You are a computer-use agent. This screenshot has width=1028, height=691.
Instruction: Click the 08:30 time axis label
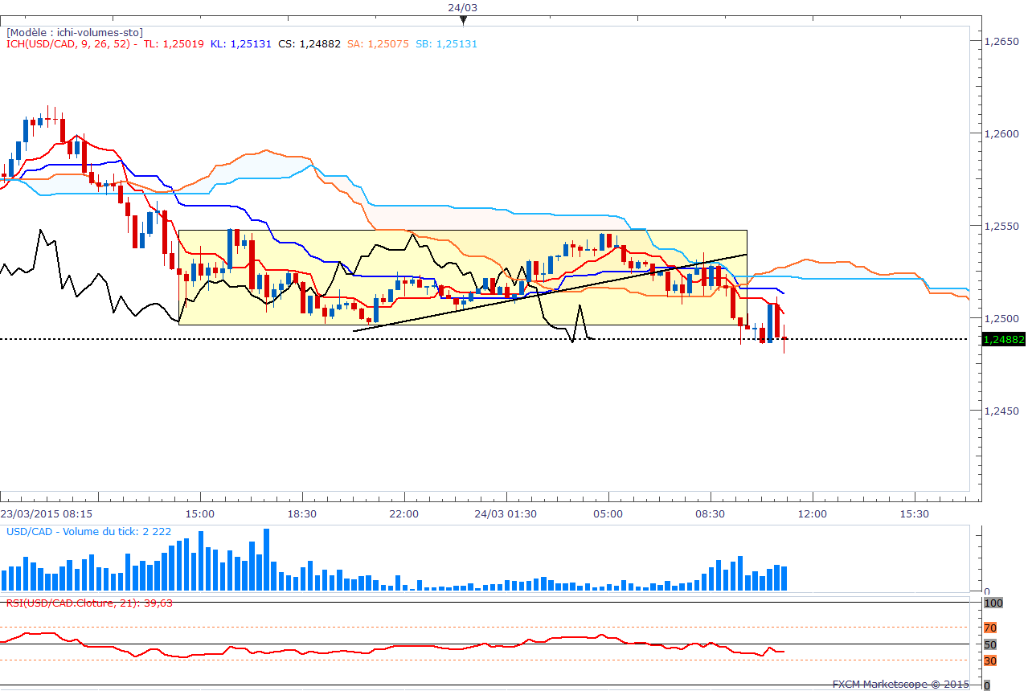(710, 513)
